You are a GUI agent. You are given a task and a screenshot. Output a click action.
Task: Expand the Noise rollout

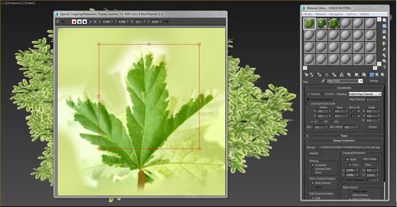[x=344, y=136]
